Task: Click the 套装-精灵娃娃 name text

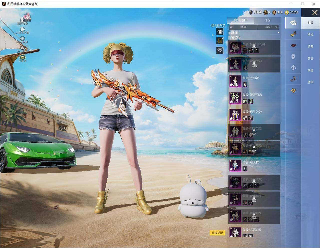Action: (x=252, y=112)
